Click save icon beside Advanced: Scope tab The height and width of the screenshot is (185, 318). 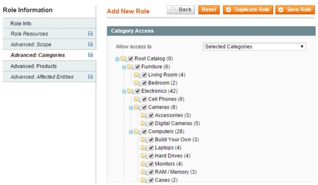(x=90, y=44)
